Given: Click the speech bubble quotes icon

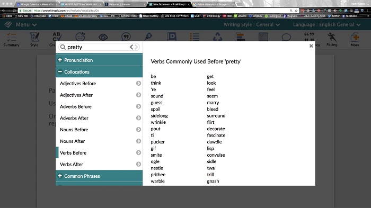Looking at the screenshot, I should [x=126, y=37].
